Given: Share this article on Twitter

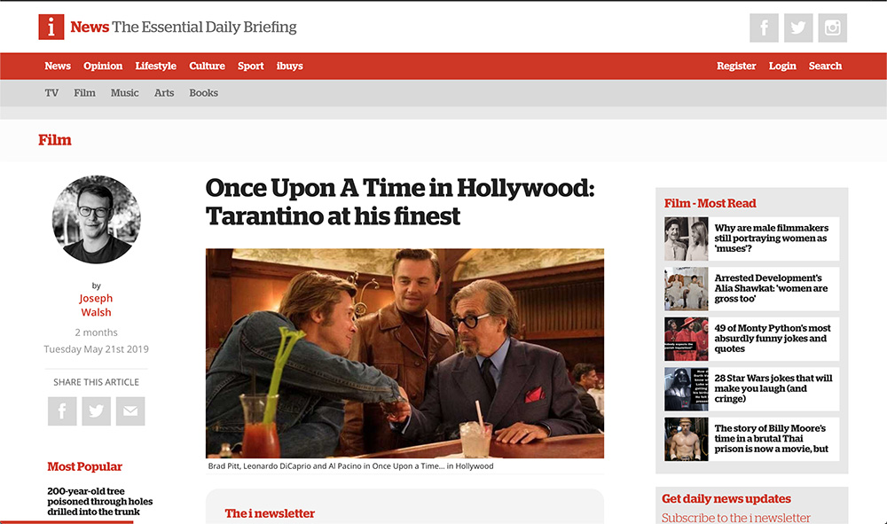Looking at the screenshot, I should tap(96, 411).
